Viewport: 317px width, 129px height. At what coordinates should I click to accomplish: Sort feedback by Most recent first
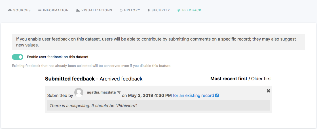pos(229,79)
